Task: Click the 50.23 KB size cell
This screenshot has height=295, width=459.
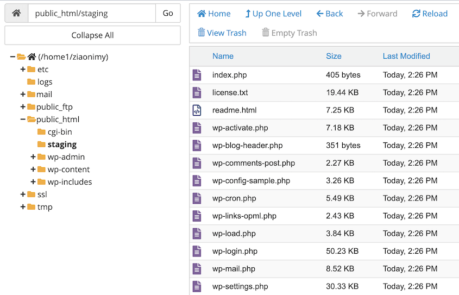Action: 342,251
